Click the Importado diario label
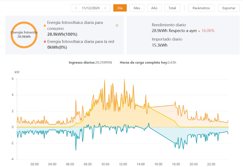Screen dimensions: 243x167 click(167, 39)
